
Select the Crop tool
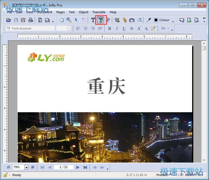click(x=117, y=20)
